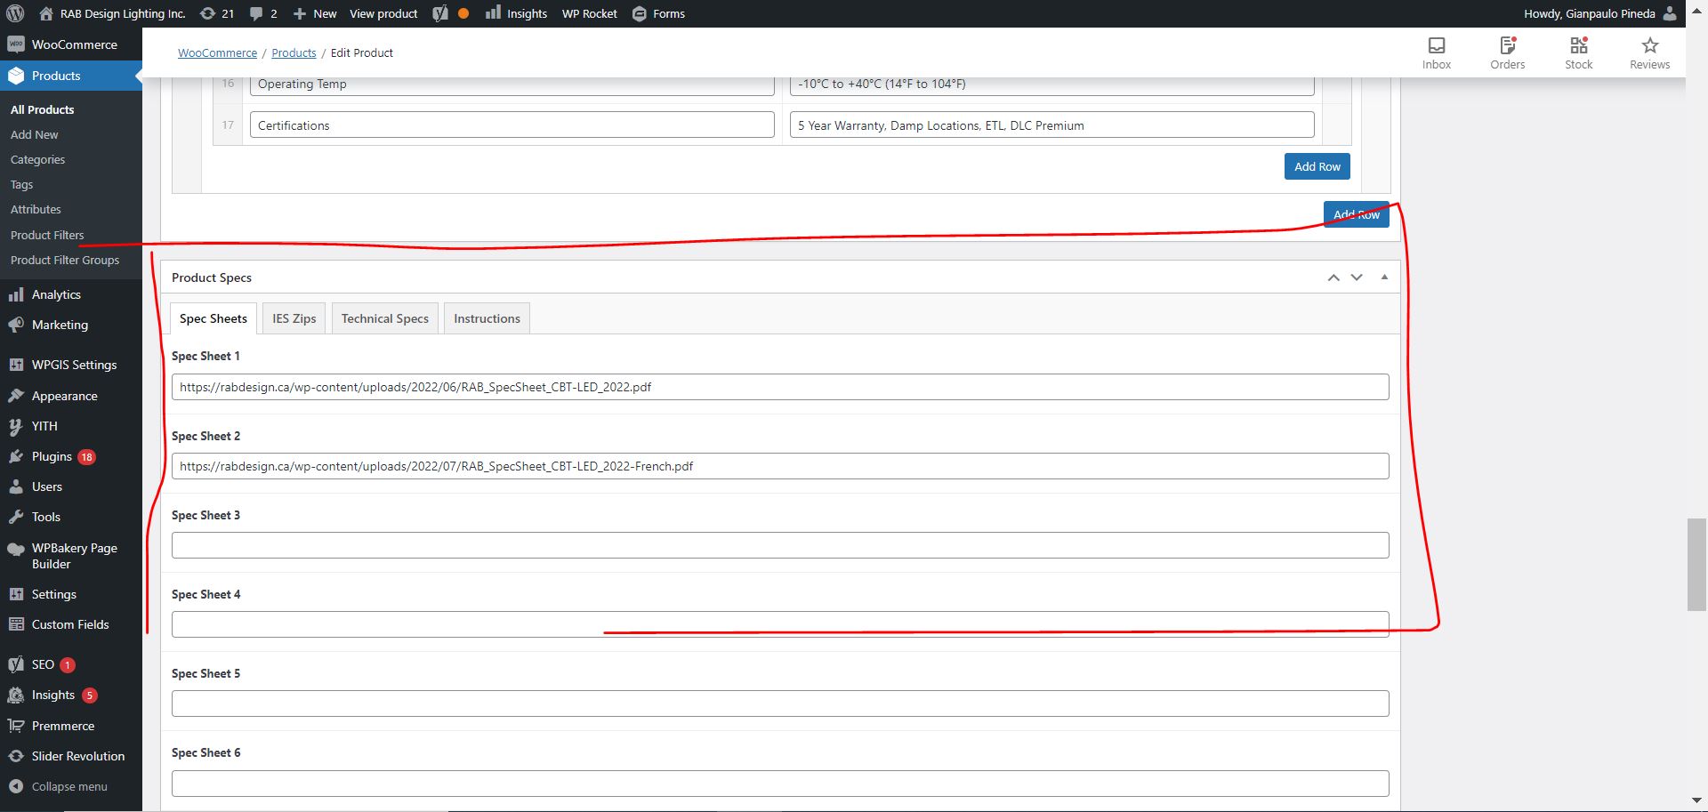Image resolution: width=1708 pixels, height=812 pixels.
Task: Switch to the Technical Specs tab
Action: (x=384, y=318)
